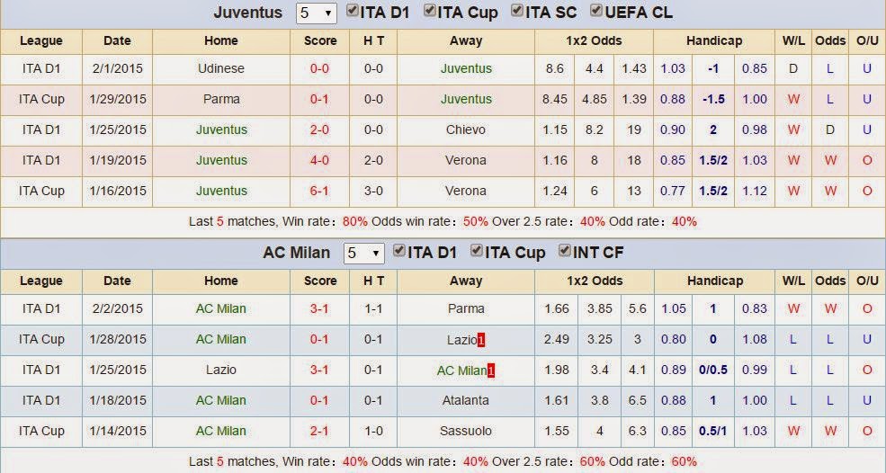The width and height of the screenshot is (886, 473).
Task: Open the Juventus 4-0 Verona score
Action: [319, 160]
